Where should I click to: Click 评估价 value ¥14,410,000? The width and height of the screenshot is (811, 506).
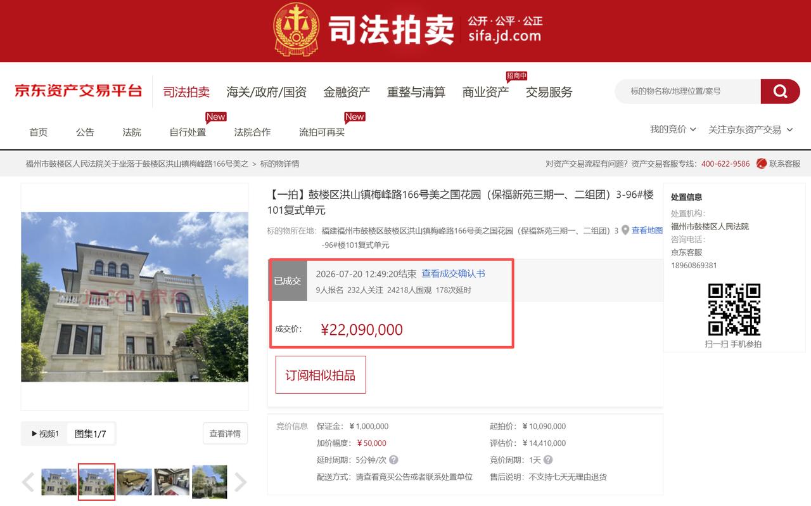pyautogui.click(x=544, y=443)
